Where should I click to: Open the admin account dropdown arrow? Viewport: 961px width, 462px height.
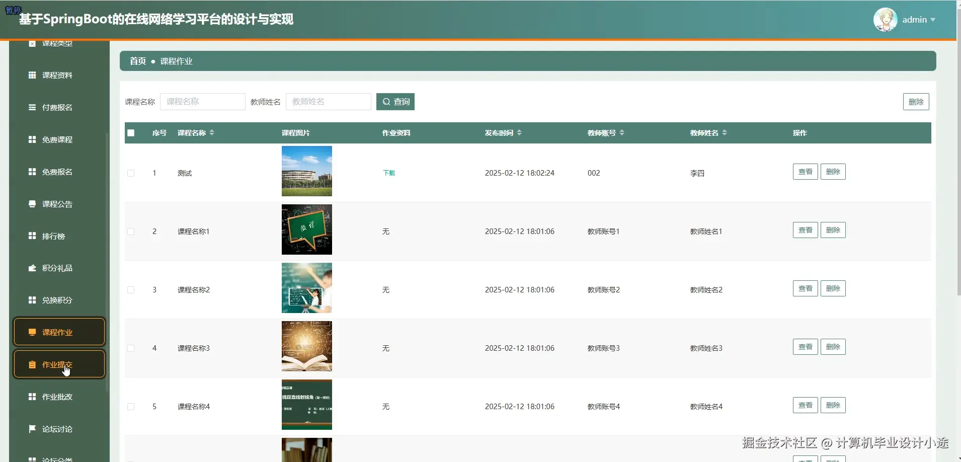coord(933,20)
